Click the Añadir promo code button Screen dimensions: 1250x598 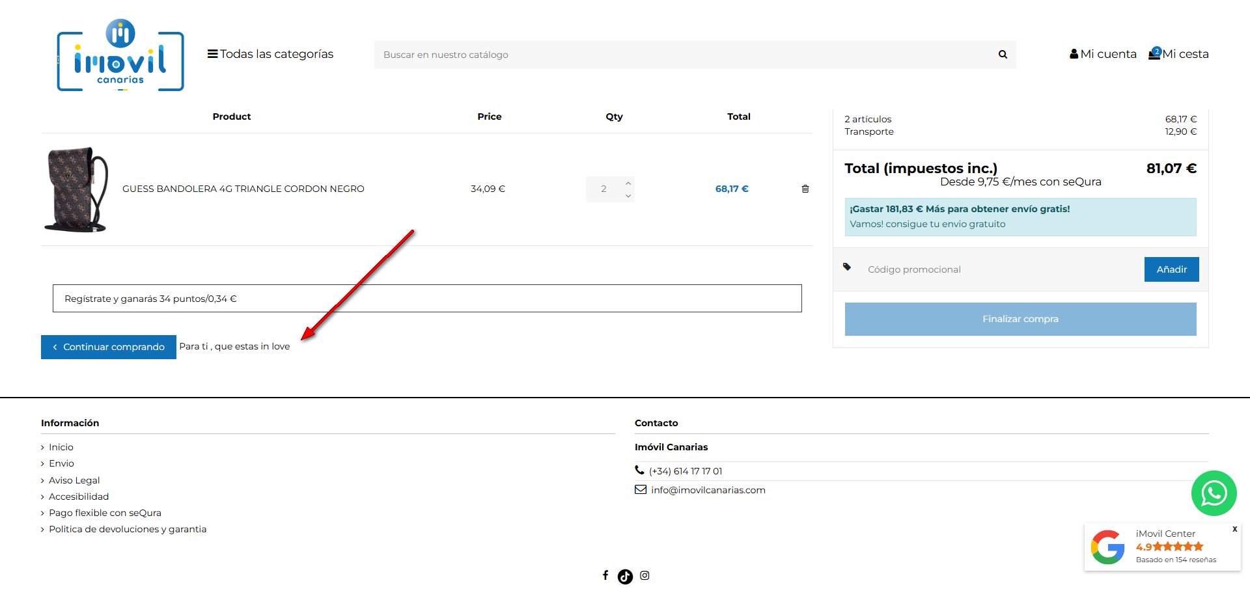pos(1171,269)
